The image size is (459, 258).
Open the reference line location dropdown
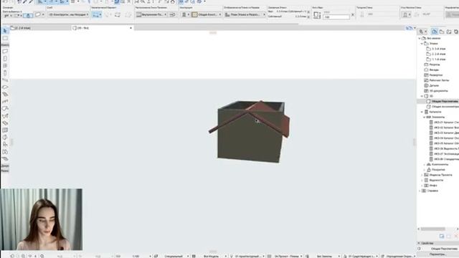(x=151, y=14)
